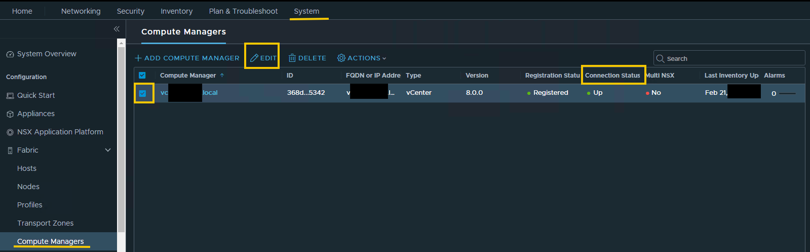This screenshot has width=810, height=252.
Task: Click the trash icon for Delete
Action: (292, 58)
